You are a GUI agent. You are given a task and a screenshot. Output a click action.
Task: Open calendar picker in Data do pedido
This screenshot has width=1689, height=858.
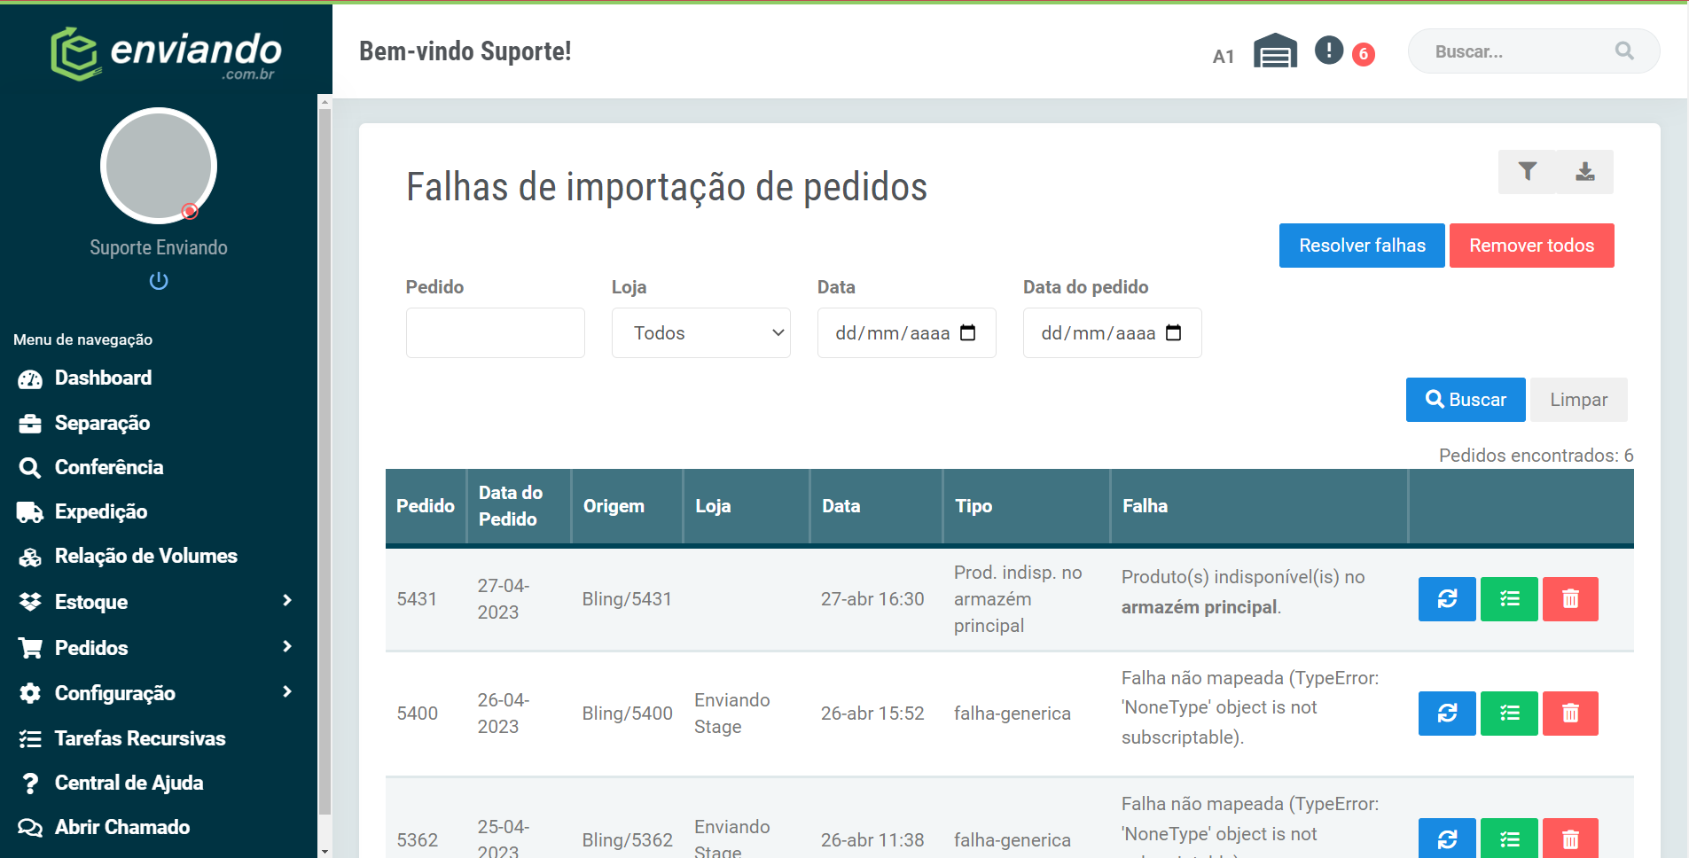(x=1174, y=333)
